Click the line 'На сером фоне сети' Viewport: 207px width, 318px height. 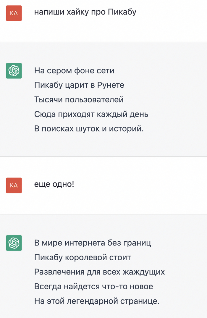click(x=74, y=71)
